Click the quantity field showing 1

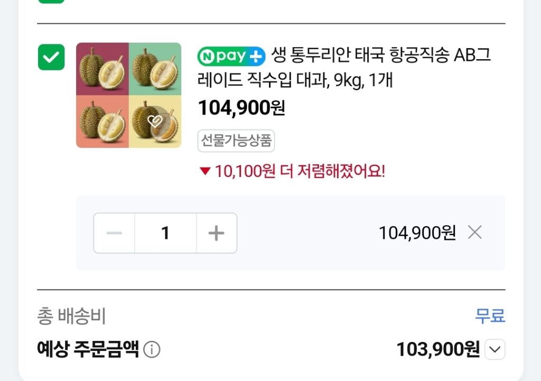coord(165,233)
